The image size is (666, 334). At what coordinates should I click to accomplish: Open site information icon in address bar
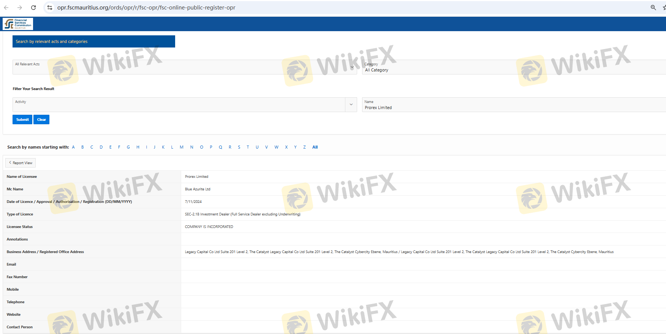tap(50, 8)
